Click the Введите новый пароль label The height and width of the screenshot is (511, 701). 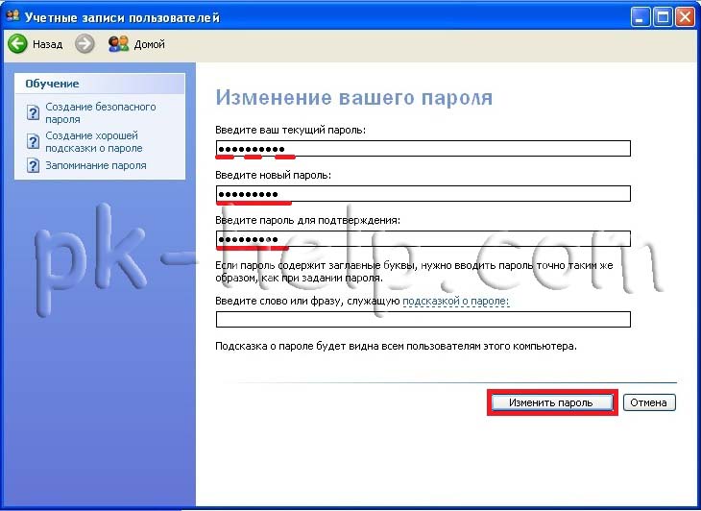pos(273,175)
